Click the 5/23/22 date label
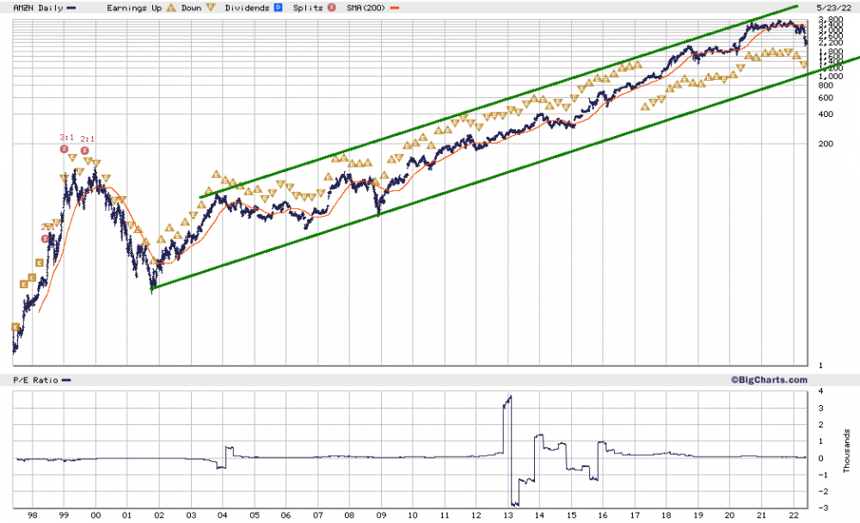860x523 pixels. click(x=833, y=8)
